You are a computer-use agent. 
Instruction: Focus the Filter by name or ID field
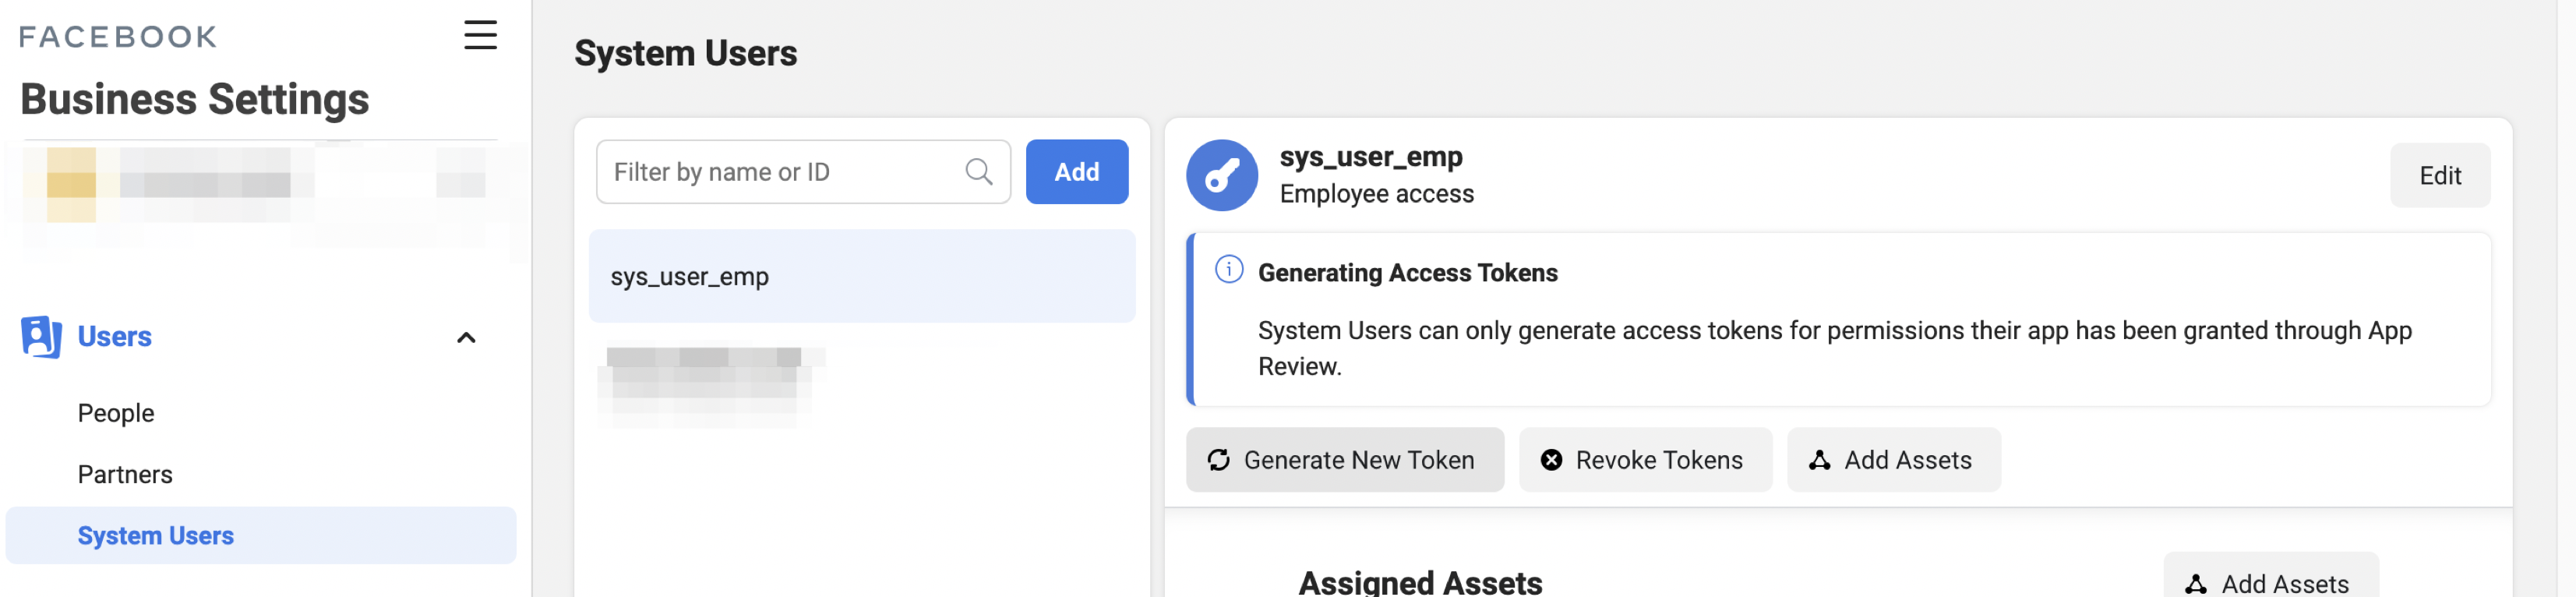(780, 172)
